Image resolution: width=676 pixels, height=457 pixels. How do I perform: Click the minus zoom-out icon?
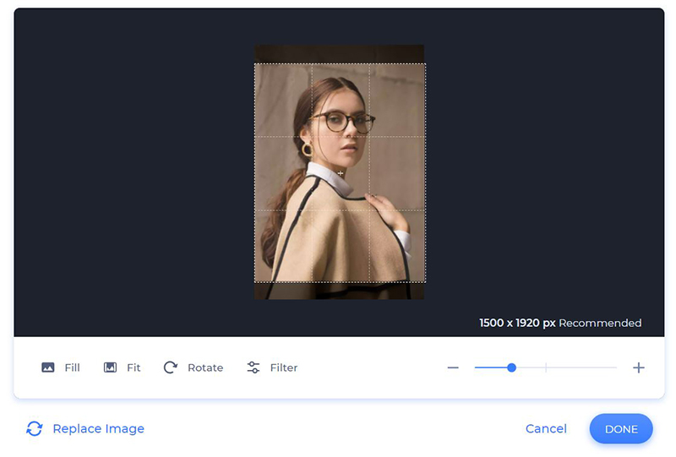(x=453, y=367)
